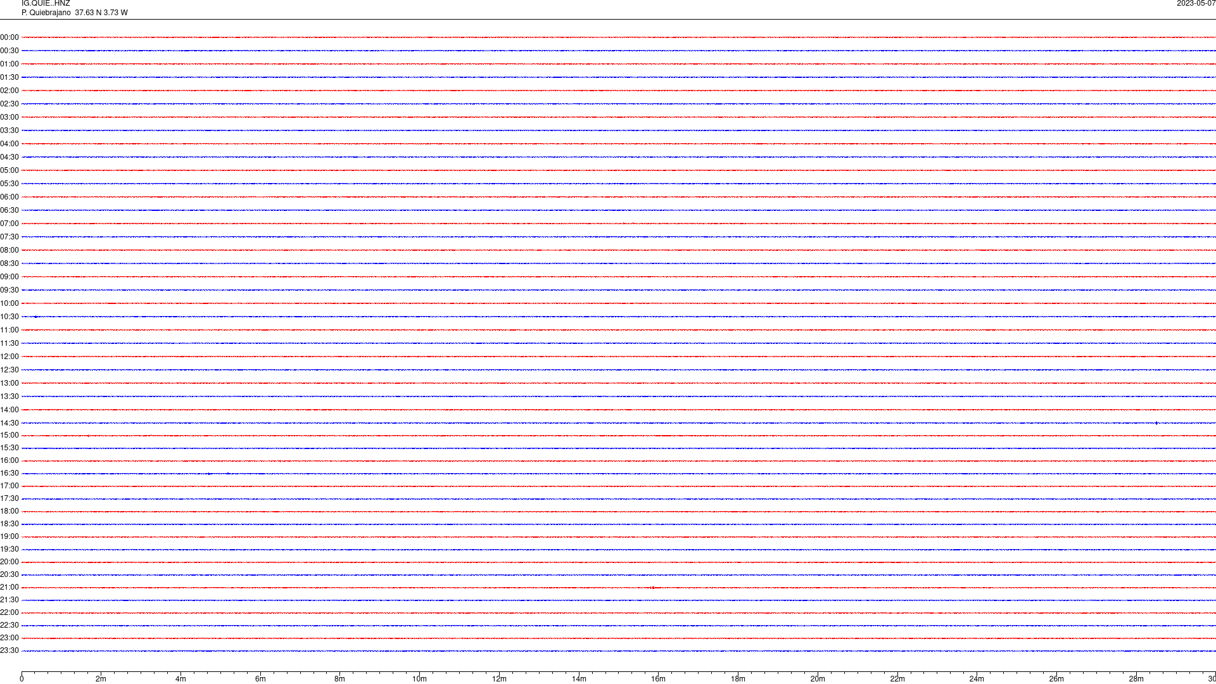Image resolution: width=1216 pixels, height=684 pixels.
Task: Select the 06:30 time row label
Action: [x=9, y=210]
